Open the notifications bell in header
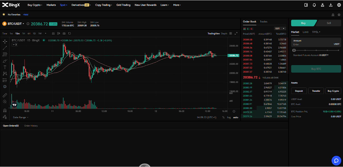Screen dimensions: 343x167 314,5
